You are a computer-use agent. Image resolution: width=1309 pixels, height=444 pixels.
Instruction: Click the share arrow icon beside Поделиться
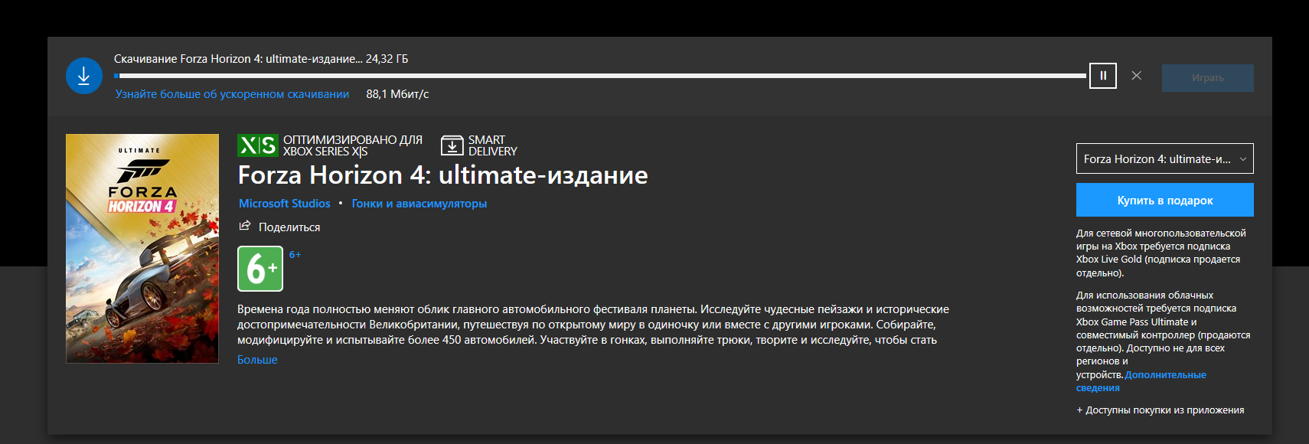[x=245, y=226]
